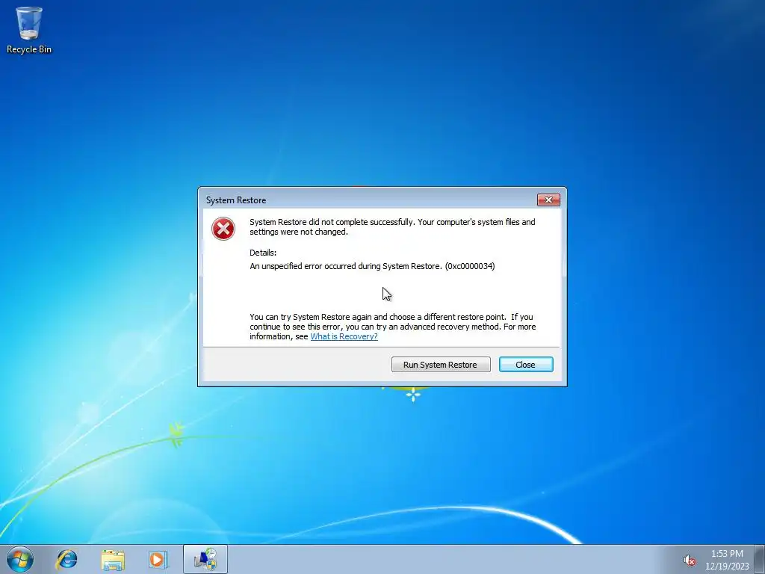Click the error code text 0xc0000034
Screen dimensions: 765x574
[x=470, y=266]
